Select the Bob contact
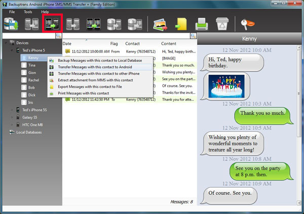 31,87
